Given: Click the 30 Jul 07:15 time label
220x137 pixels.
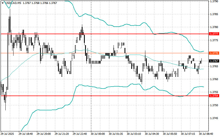Looking at the screenshot, I should (x=188, y=134).
